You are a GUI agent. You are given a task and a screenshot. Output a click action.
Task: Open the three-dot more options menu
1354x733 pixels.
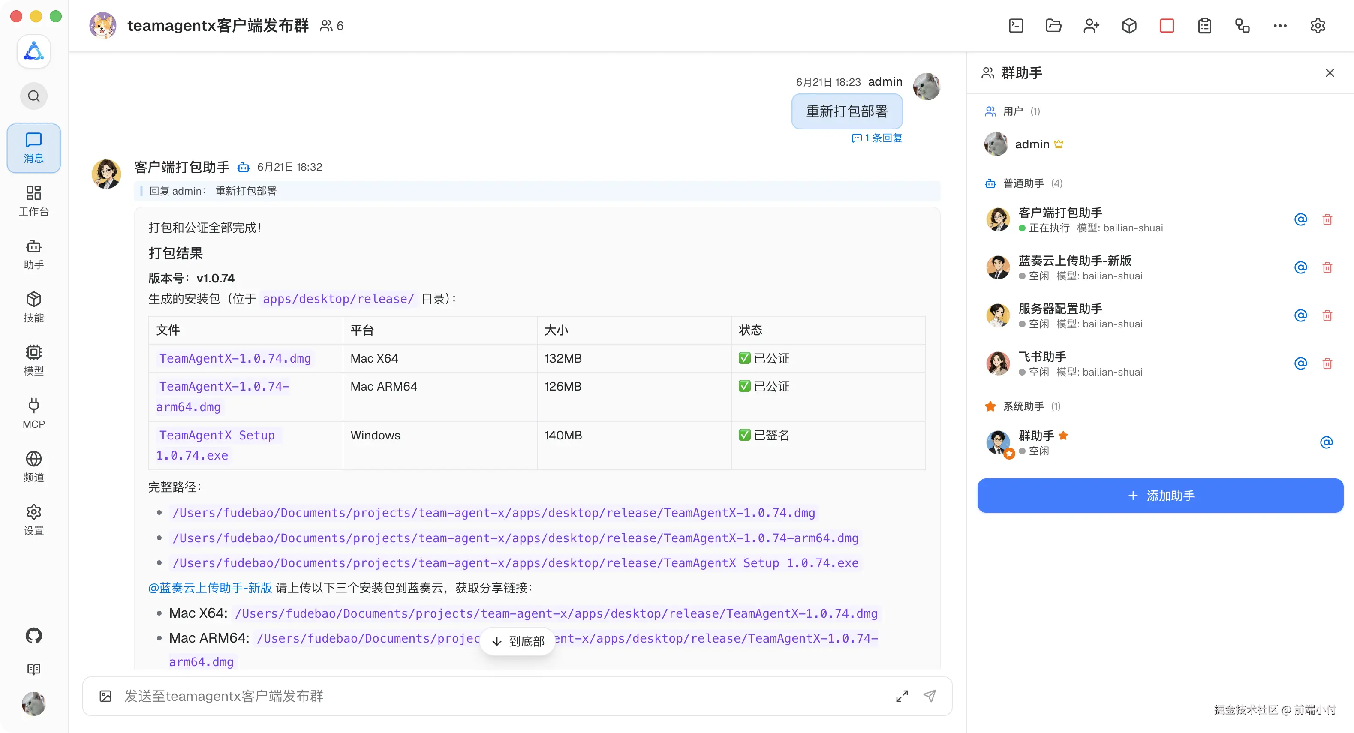[x=1280, y=26]
